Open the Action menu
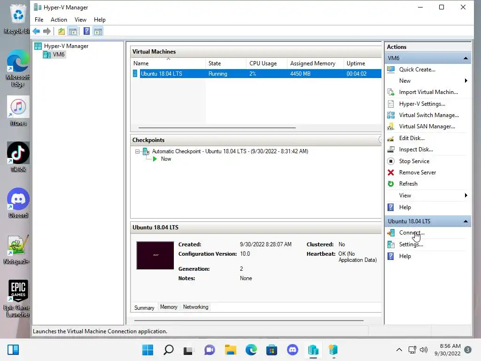Viewport: 481px width, 361px height. (59, 20)
